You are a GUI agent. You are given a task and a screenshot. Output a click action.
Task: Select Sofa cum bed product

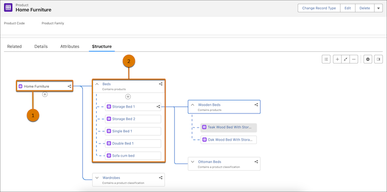pos(133,156)
